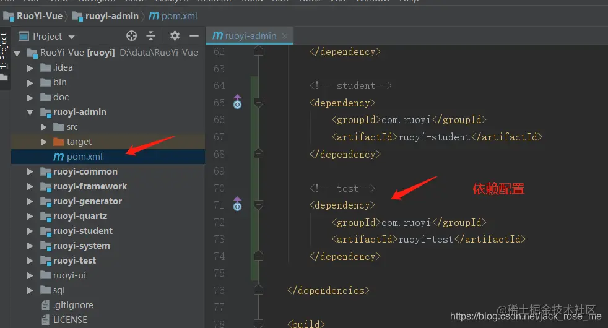The width and height of the screenshot is (608, 328).
Task: Select the doc folder icon
Action: point(45,97)
